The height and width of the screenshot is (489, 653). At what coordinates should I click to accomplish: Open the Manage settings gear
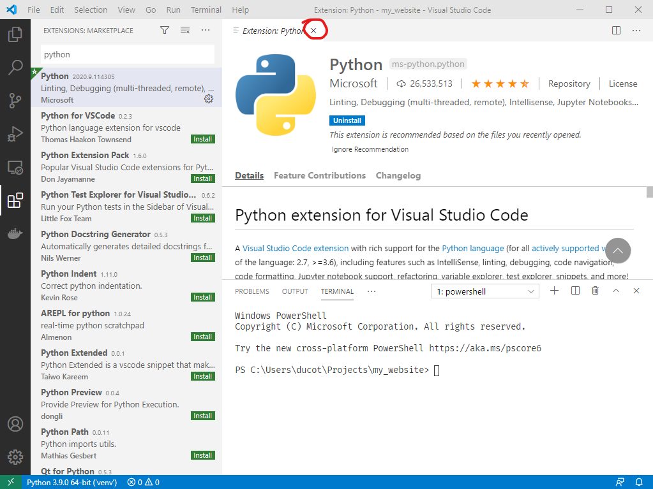(15, 456)
